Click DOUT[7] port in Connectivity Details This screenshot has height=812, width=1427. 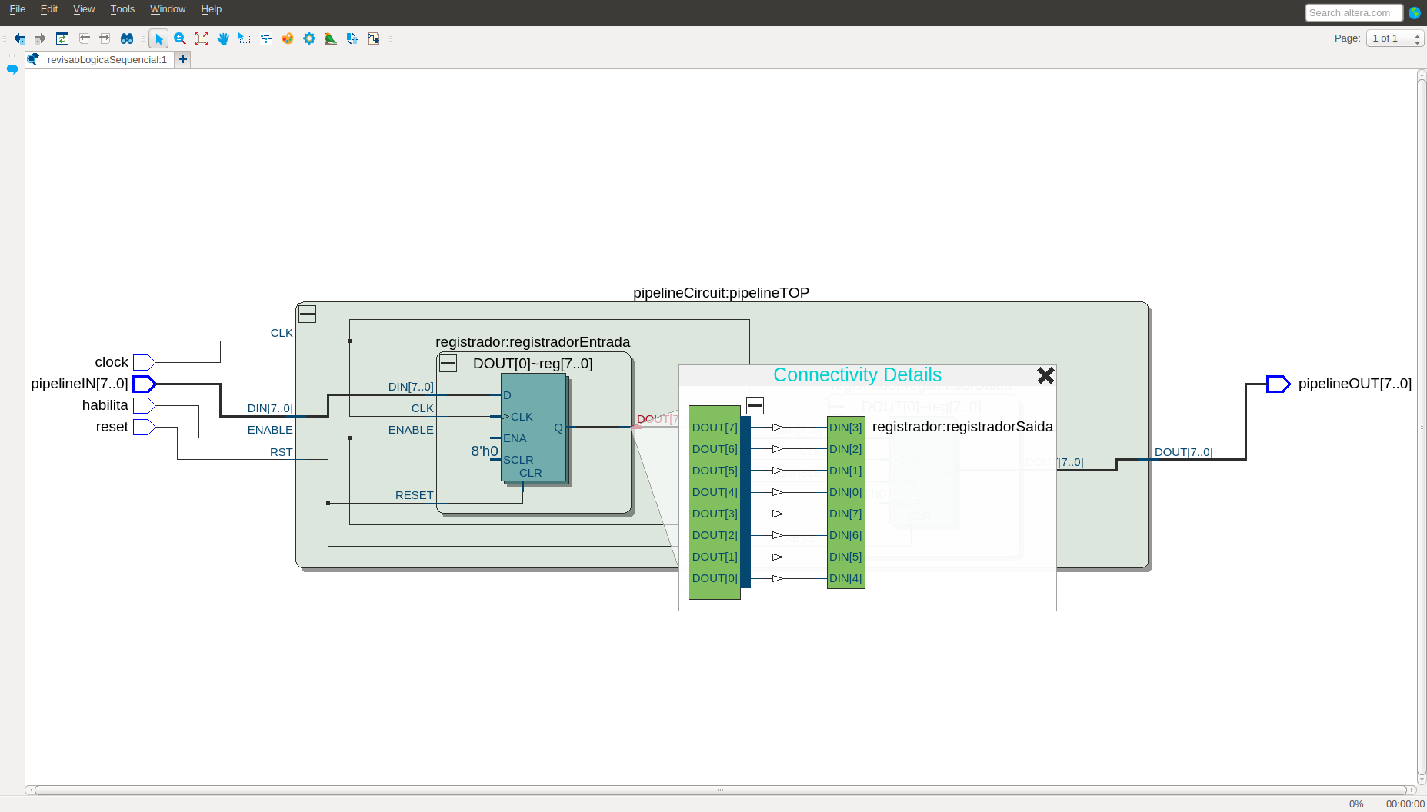(x=715, y=428)
